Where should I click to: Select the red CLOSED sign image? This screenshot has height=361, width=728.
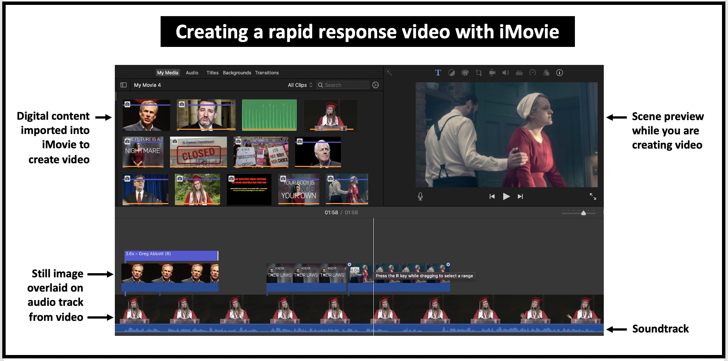[199, 152]
